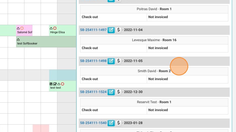
Task: Select the light blue blocked calendar cell
Action: (63, 75)
